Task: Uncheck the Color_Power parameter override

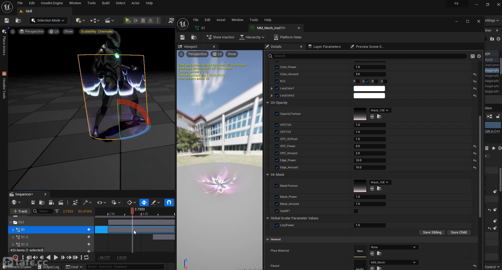Action: pos(277,67)
